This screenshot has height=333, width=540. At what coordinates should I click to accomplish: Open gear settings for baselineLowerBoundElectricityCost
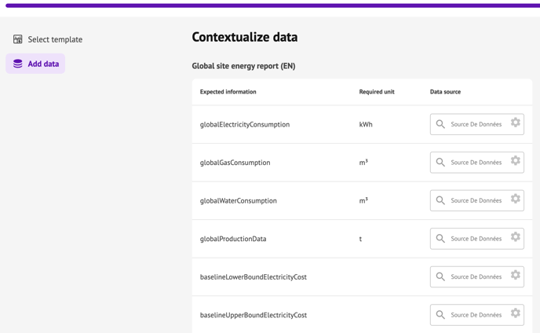click(x=516, y=275)
